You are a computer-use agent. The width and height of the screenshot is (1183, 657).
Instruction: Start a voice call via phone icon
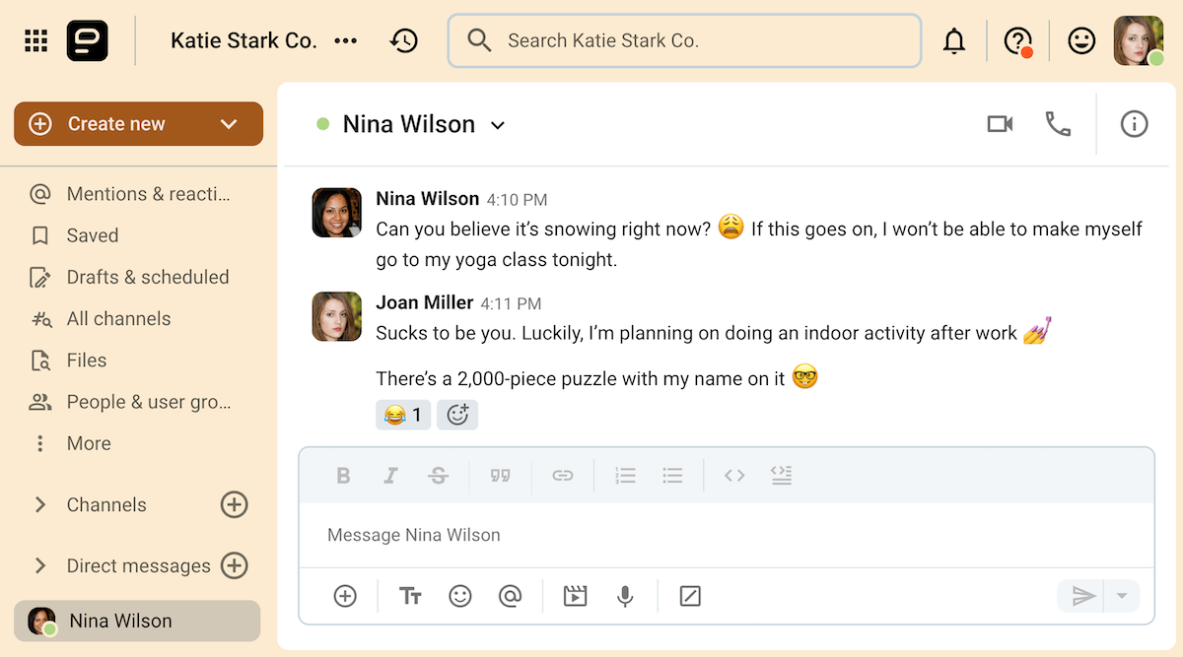click(x=1058, y=124)
